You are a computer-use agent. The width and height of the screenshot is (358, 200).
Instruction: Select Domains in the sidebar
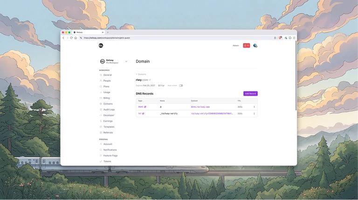coord(106,103)
